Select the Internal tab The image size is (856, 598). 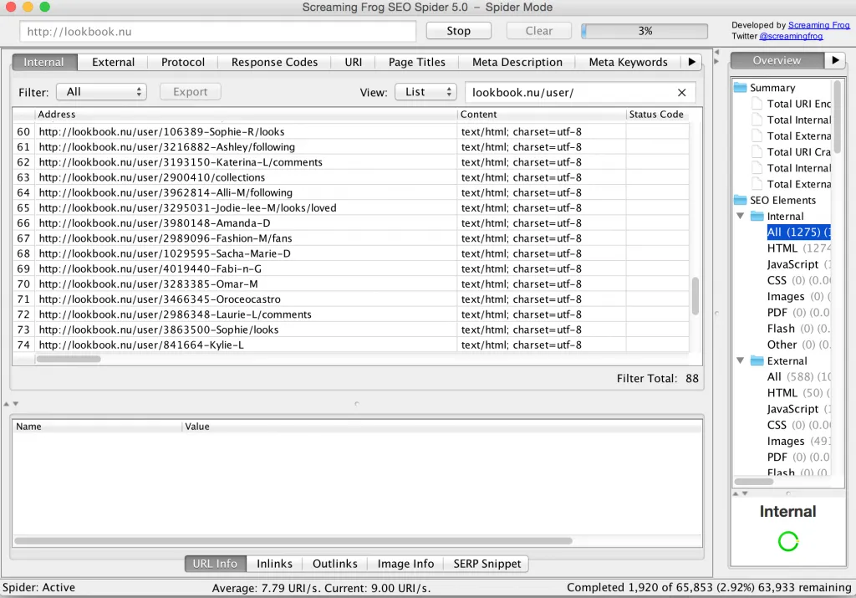(43, 62)
